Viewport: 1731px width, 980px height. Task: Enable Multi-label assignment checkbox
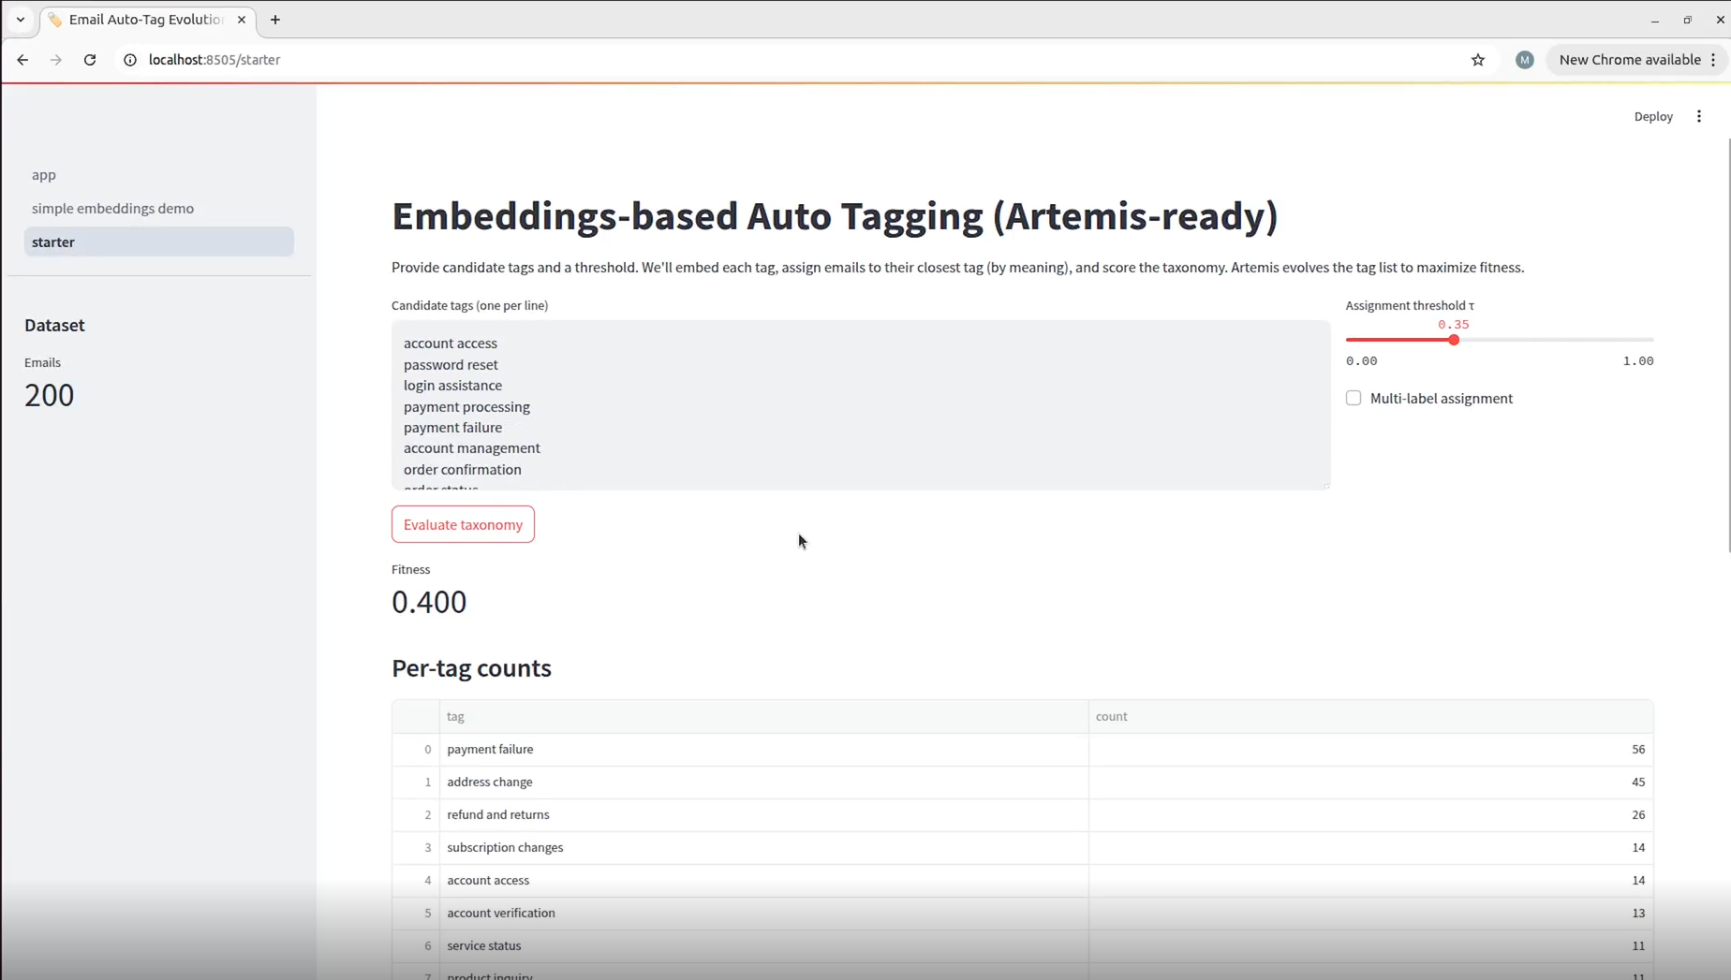coord(1354,399)
